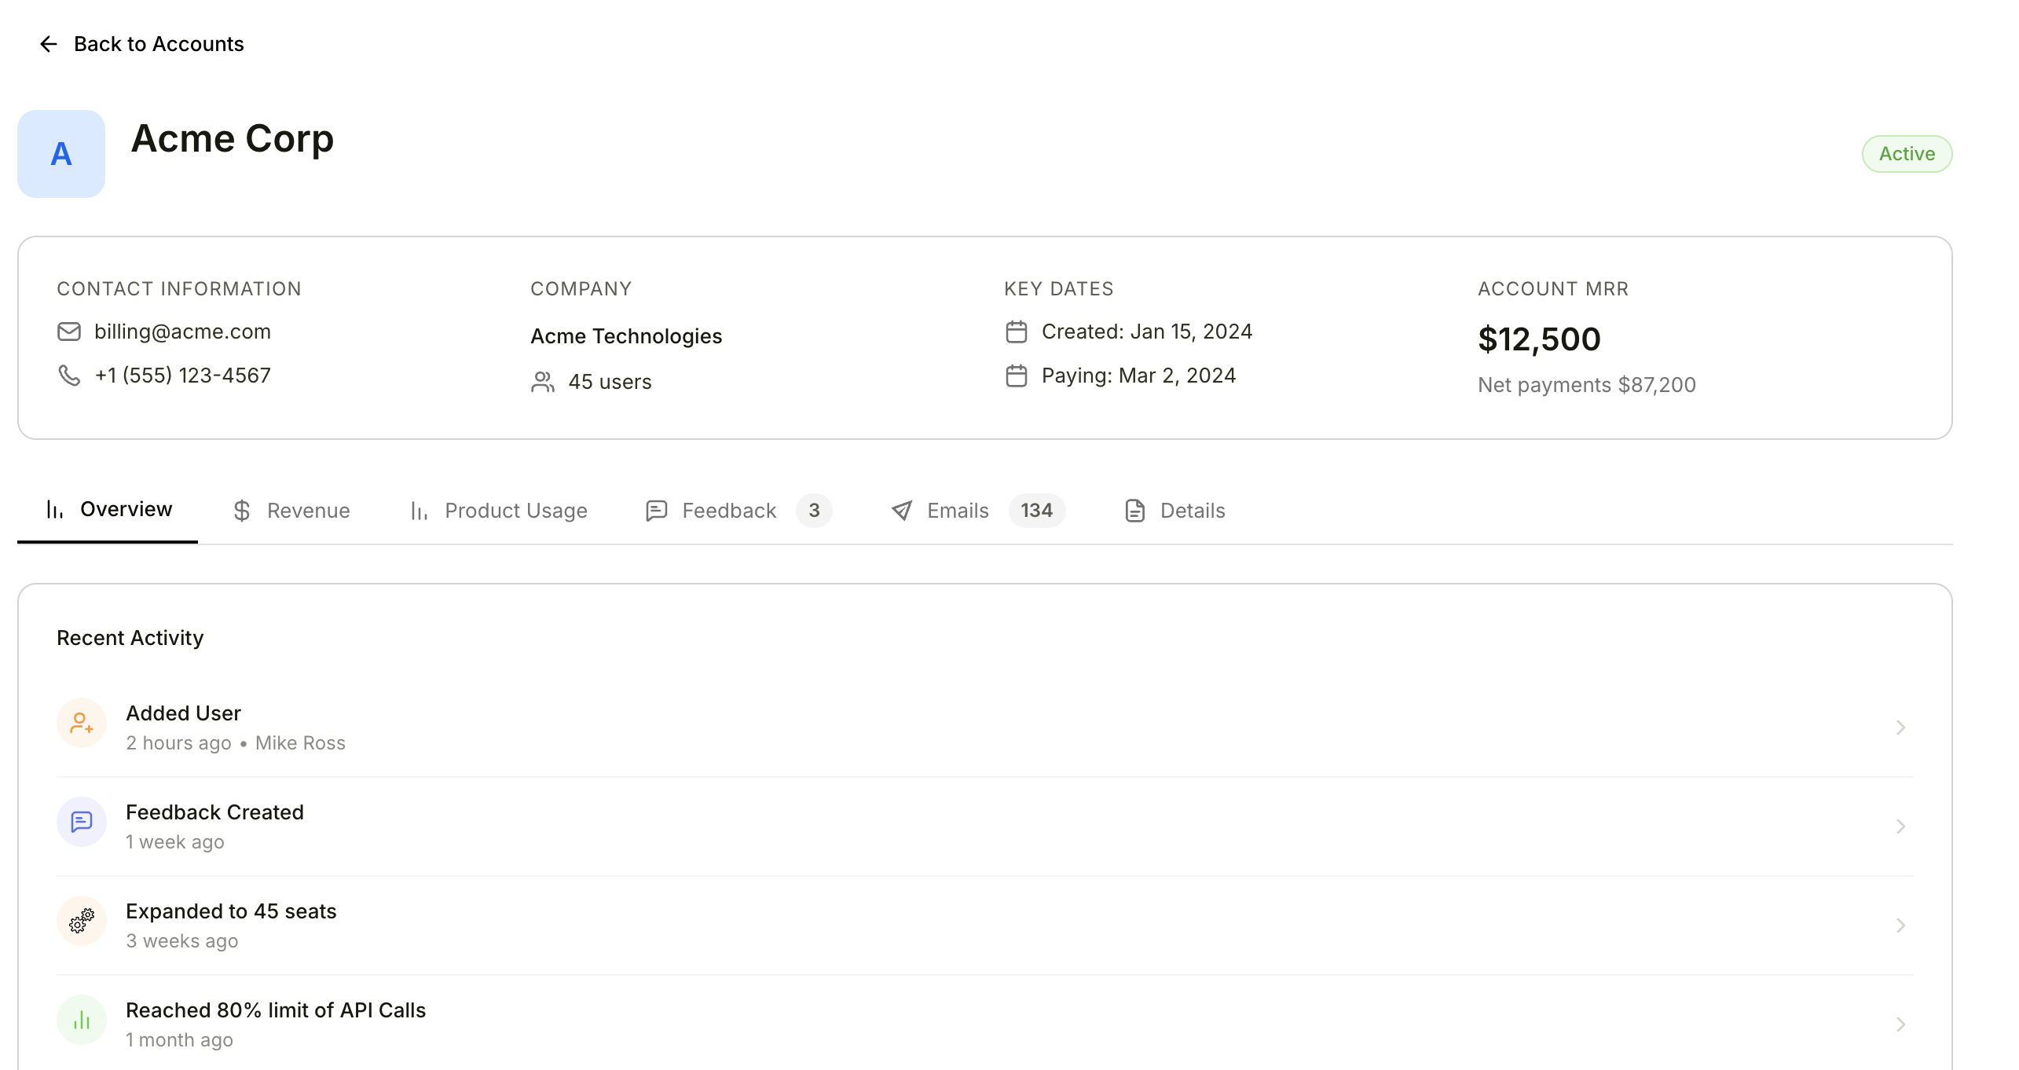
Task: Click the Feedback speech bubble tab icon
Action: [x=657, y=511]
